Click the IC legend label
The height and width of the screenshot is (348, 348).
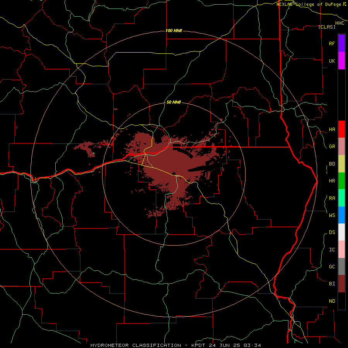tap(332, 250)
